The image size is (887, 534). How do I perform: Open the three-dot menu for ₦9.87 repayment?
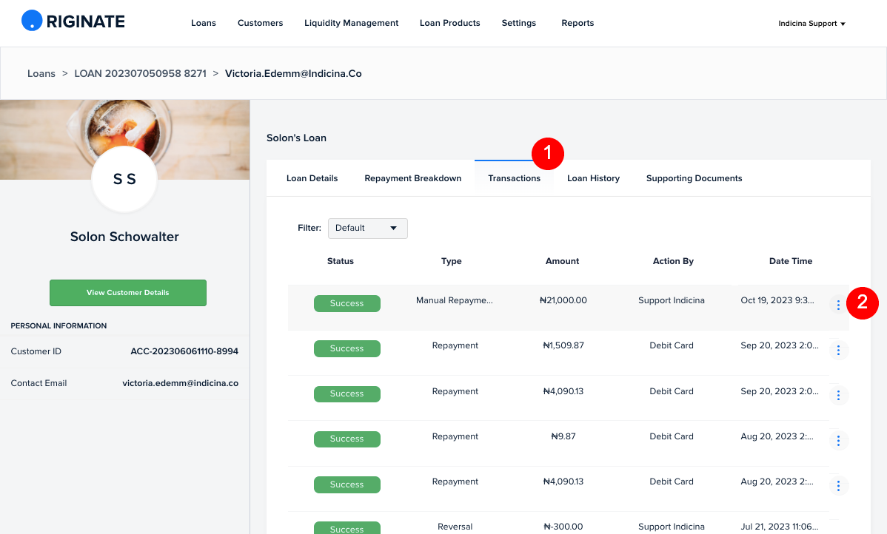coord(838,441)
